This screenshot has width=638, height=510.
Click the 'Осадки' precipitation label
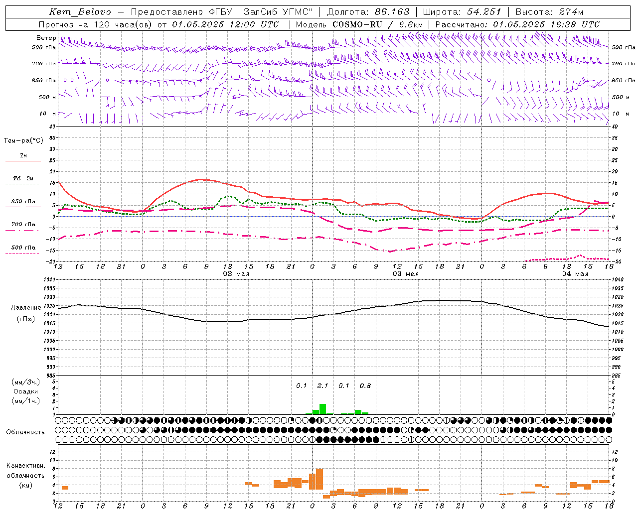coord(25,391)
